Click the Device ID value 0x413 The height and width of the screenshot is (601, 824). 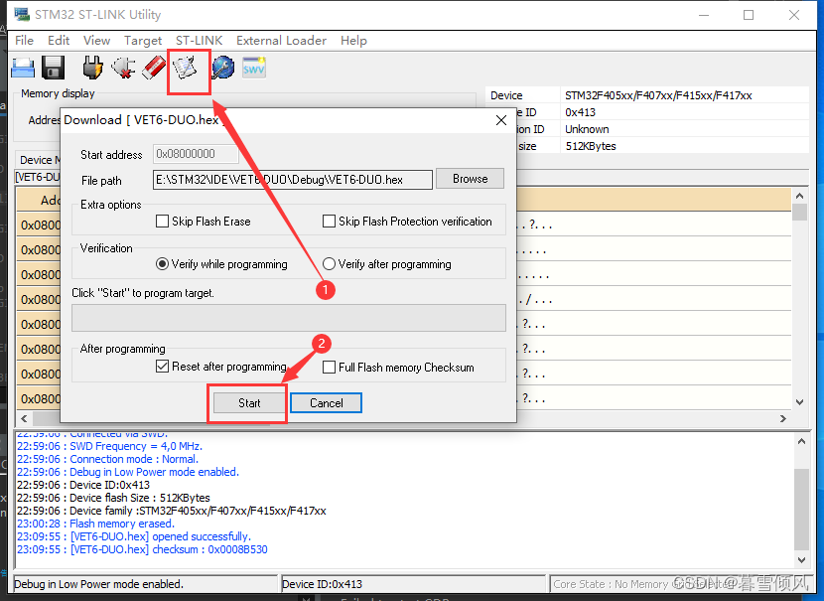tap(580, 112)
